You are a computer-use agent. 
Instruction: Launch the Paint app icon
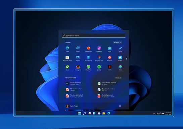pos(120,68)
